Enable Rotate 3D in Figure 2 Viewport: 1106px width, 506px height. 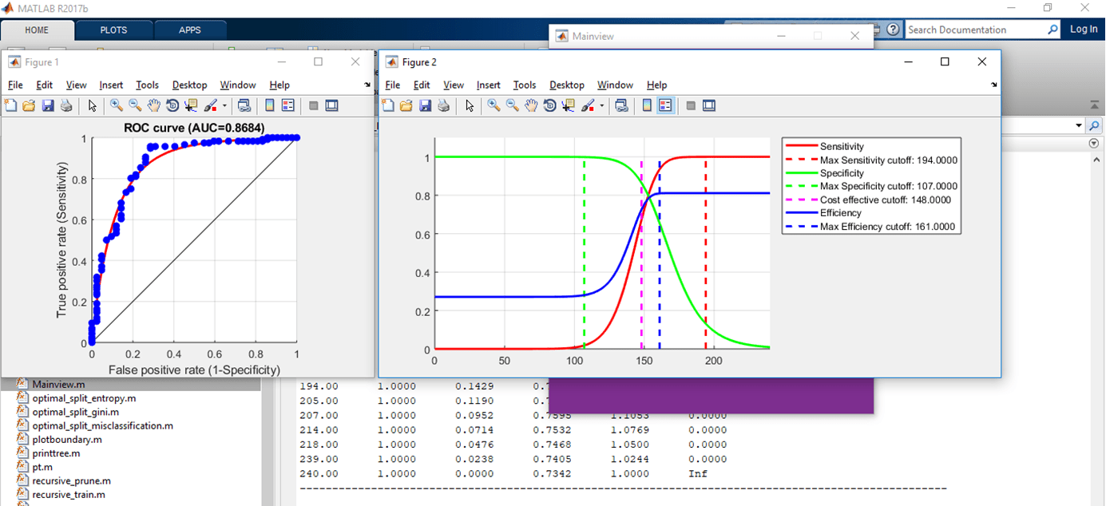549,105
